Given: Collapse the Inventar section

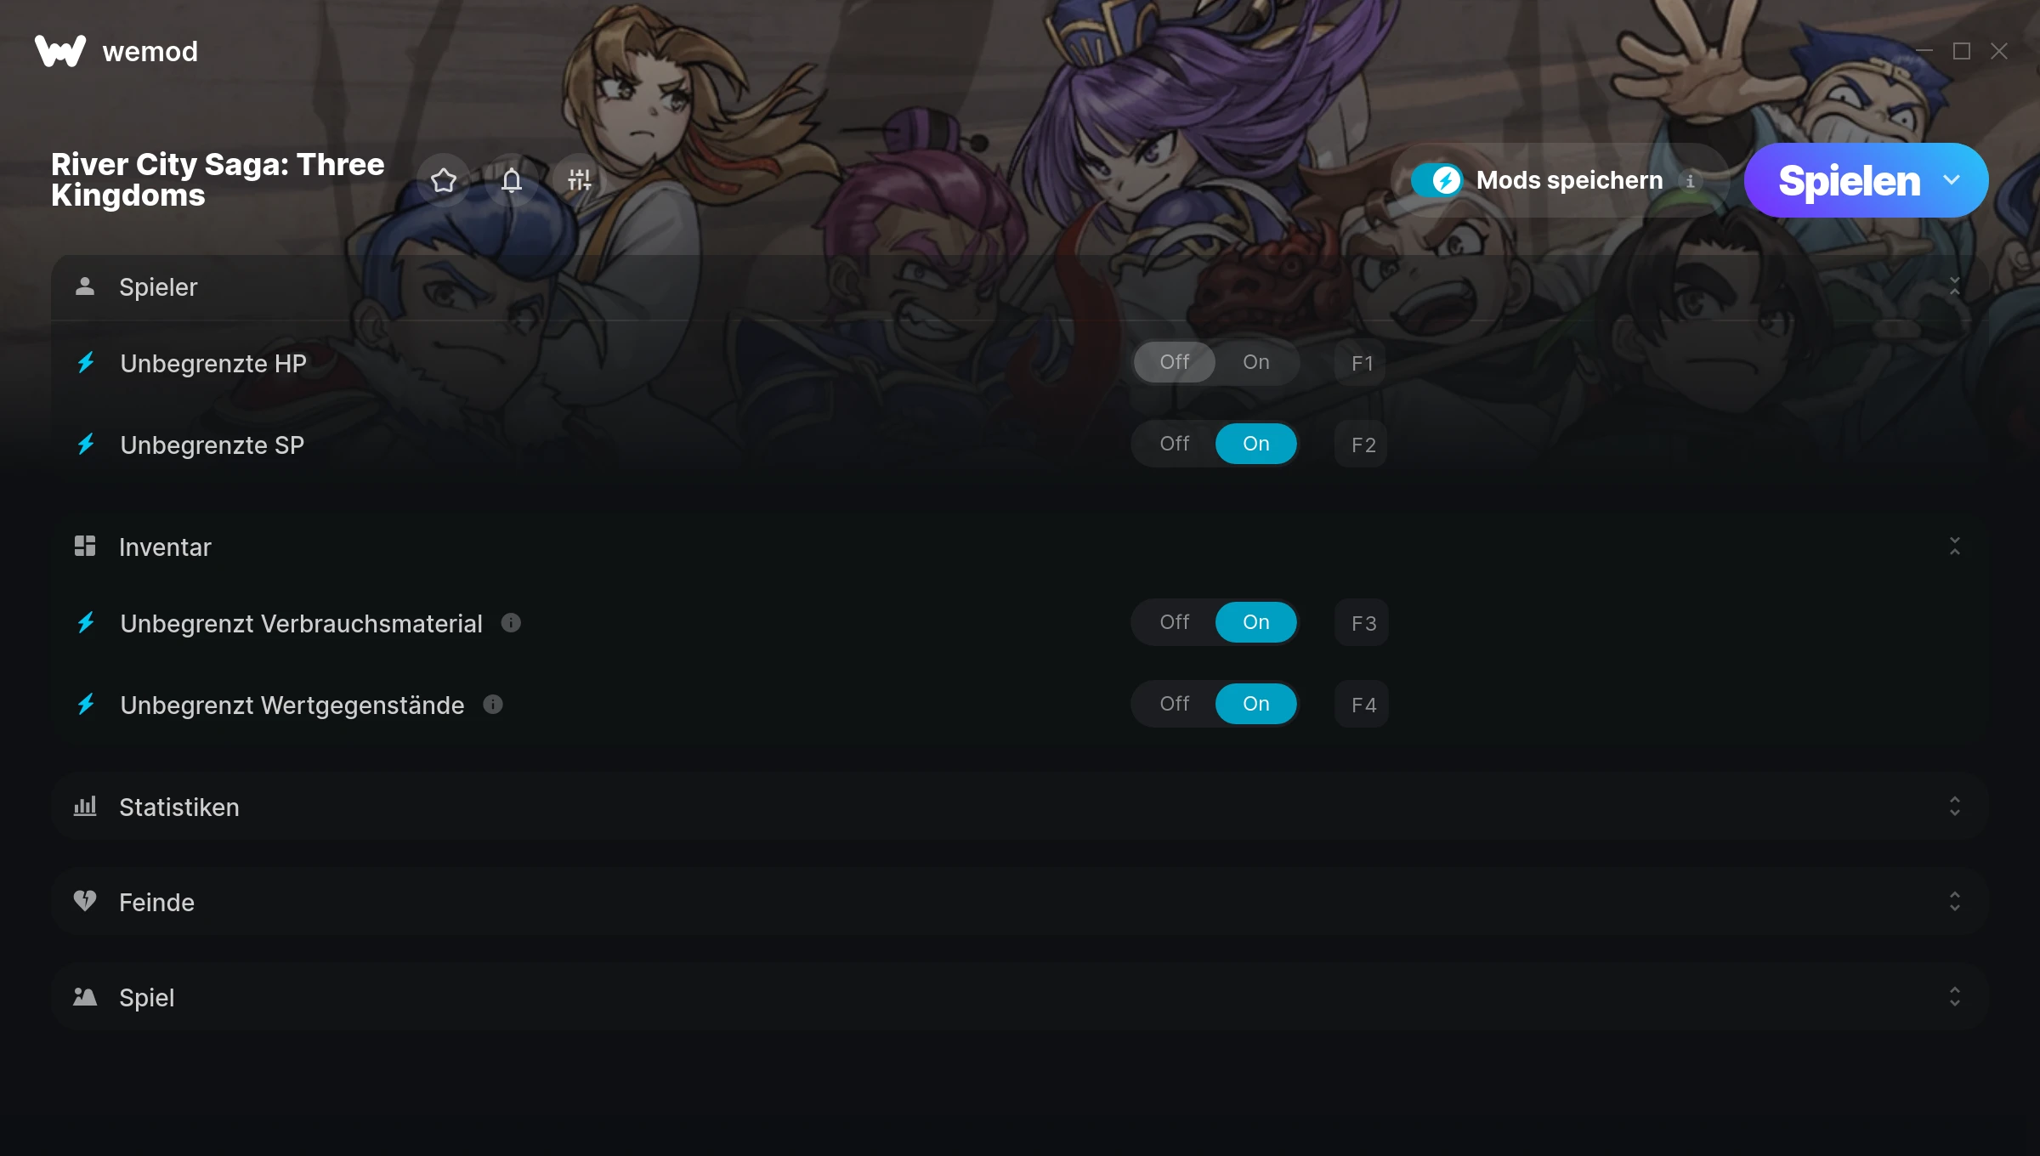Looking at the screenshot, I should click(1955, 547).
